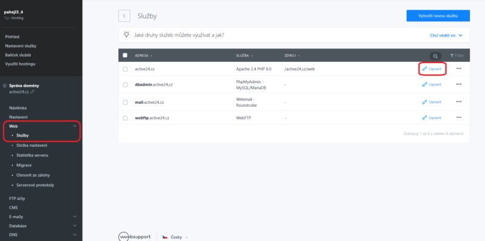The image size is (485, 241).
Task: Tick the checkbox for active24.cz row
Action: click(125, 69)
